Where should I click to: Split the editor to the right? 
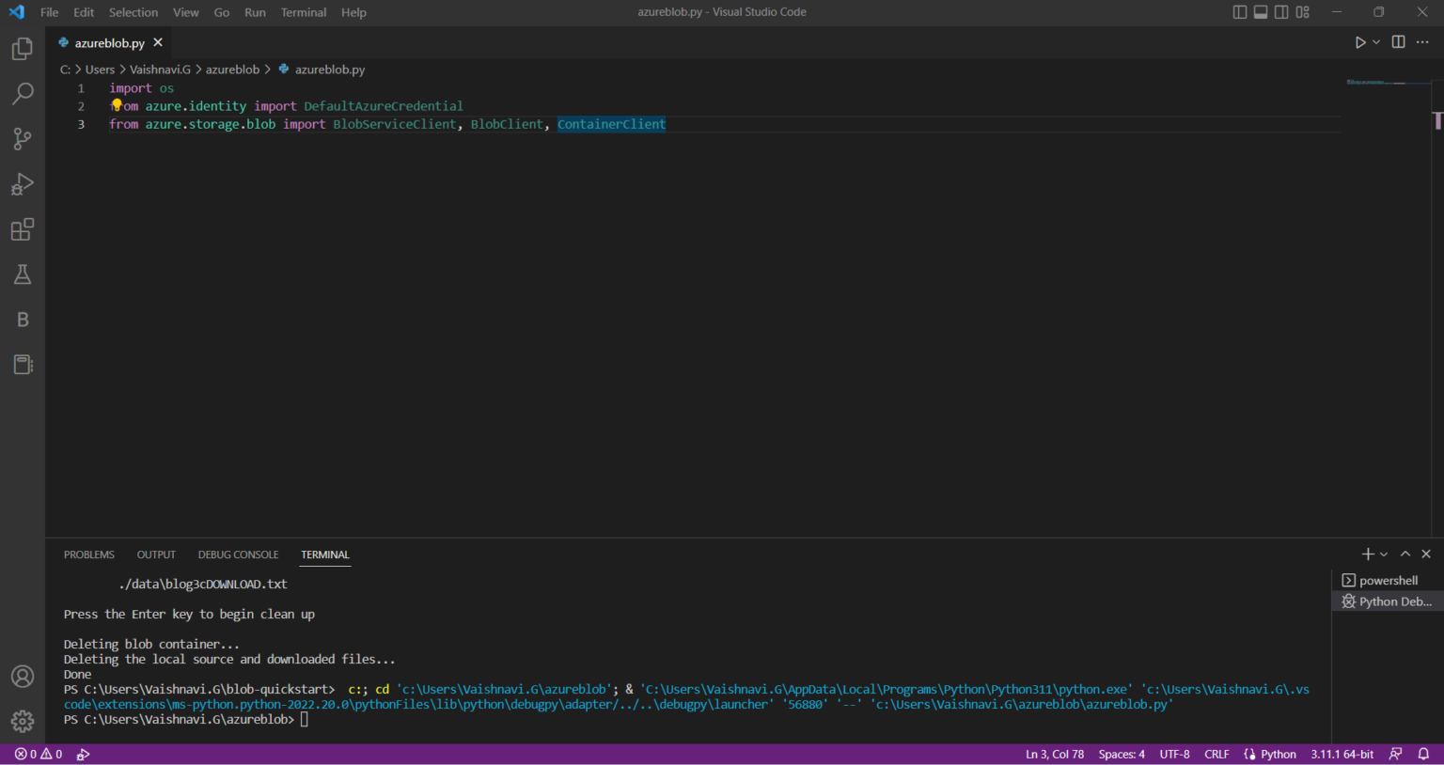click(x=1398, y=41)
